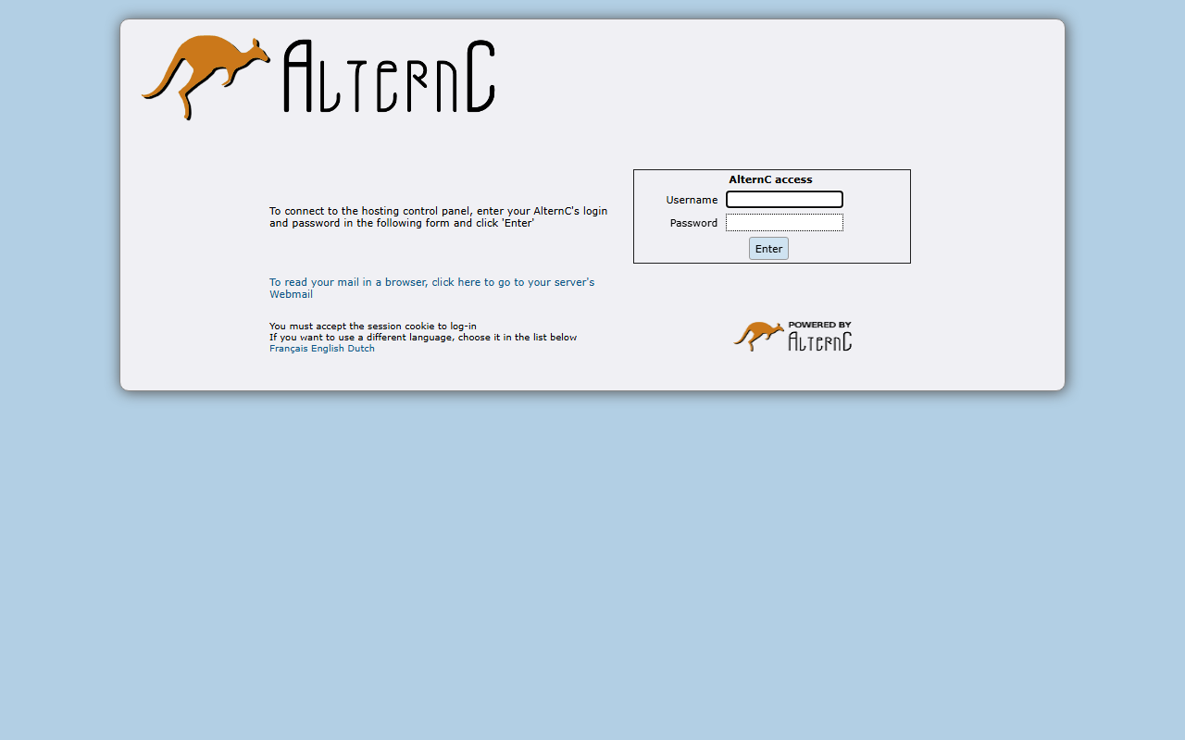Open the Powered by AlternC badge
The height and width of the screenshot is (740, 1185).
[x=792, y=336]
